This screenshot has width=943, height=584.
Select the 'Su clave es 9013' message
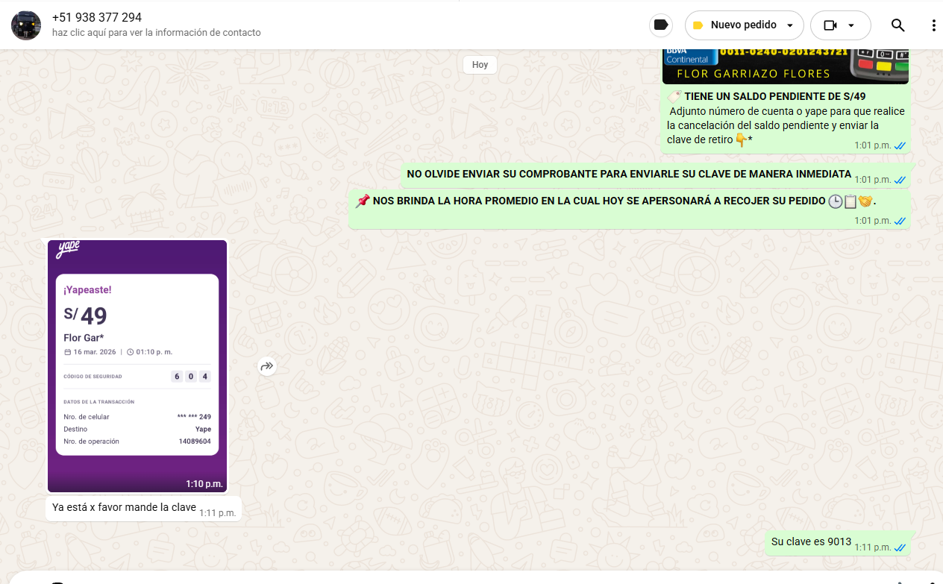point(811,542)
